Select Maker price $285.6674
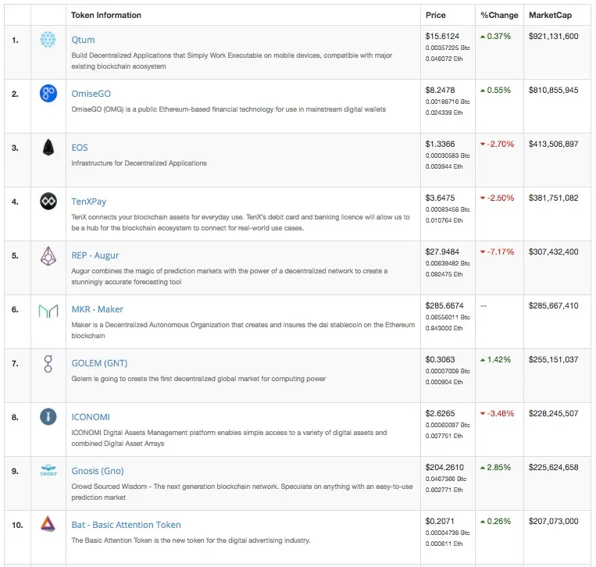 pos(444,305)
